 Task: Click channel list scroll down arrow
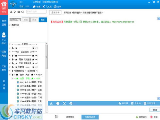click(46, 112)
